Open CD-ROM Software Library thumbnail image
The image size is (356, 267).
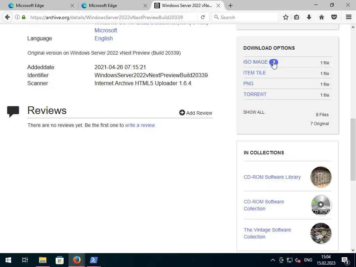coord(321,177)
